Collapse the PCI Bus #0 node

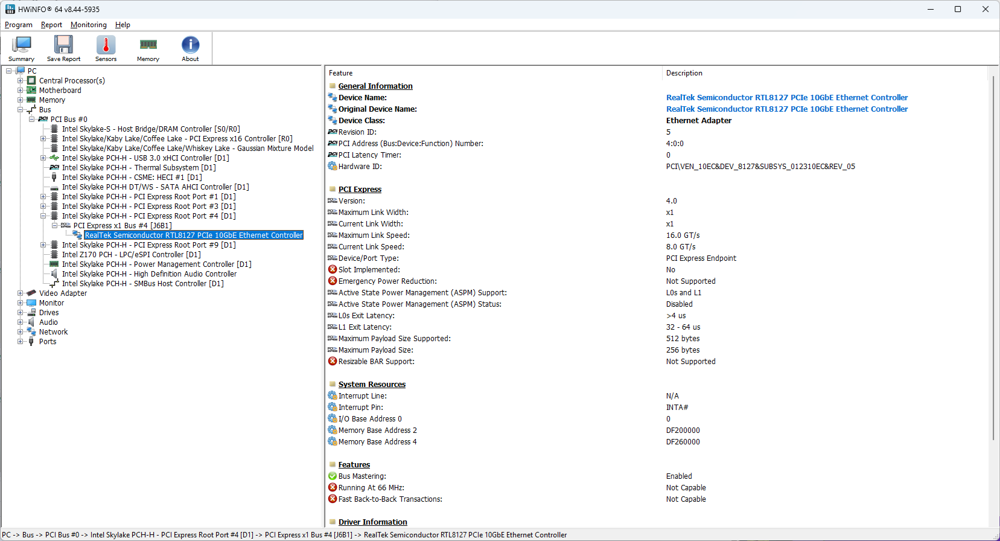tap(32, 119)
